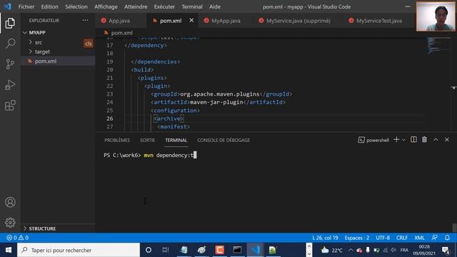Open Windows Start menu
The image size is (457, 257).
tap(9, 250)
